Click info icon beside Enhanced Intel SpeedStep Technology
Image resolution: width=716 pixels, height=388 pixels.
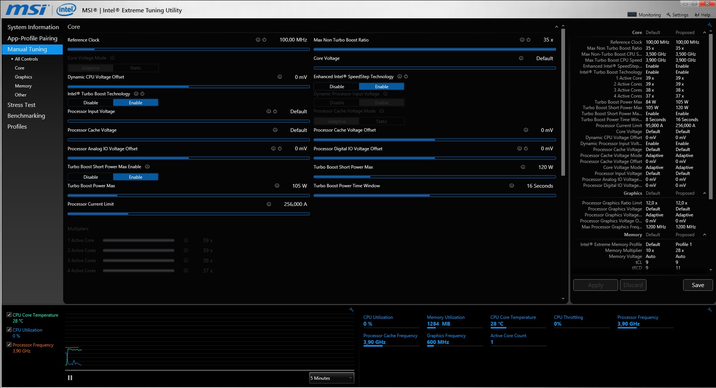[399, 76]
